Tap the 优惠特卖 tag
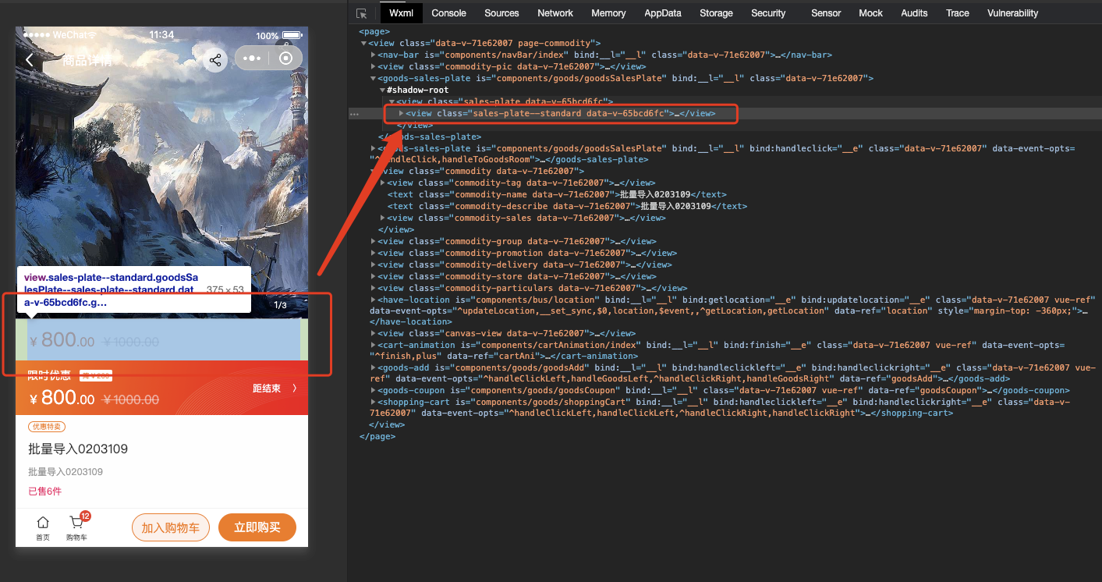 click(x=47, y=427)
